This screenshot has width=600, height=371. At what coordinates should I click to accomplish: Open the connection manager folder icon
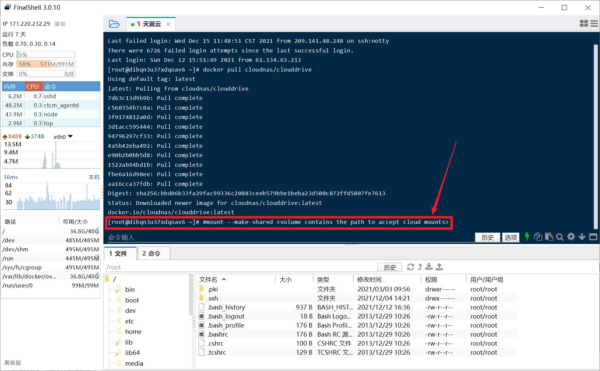(x=115, y=24)
